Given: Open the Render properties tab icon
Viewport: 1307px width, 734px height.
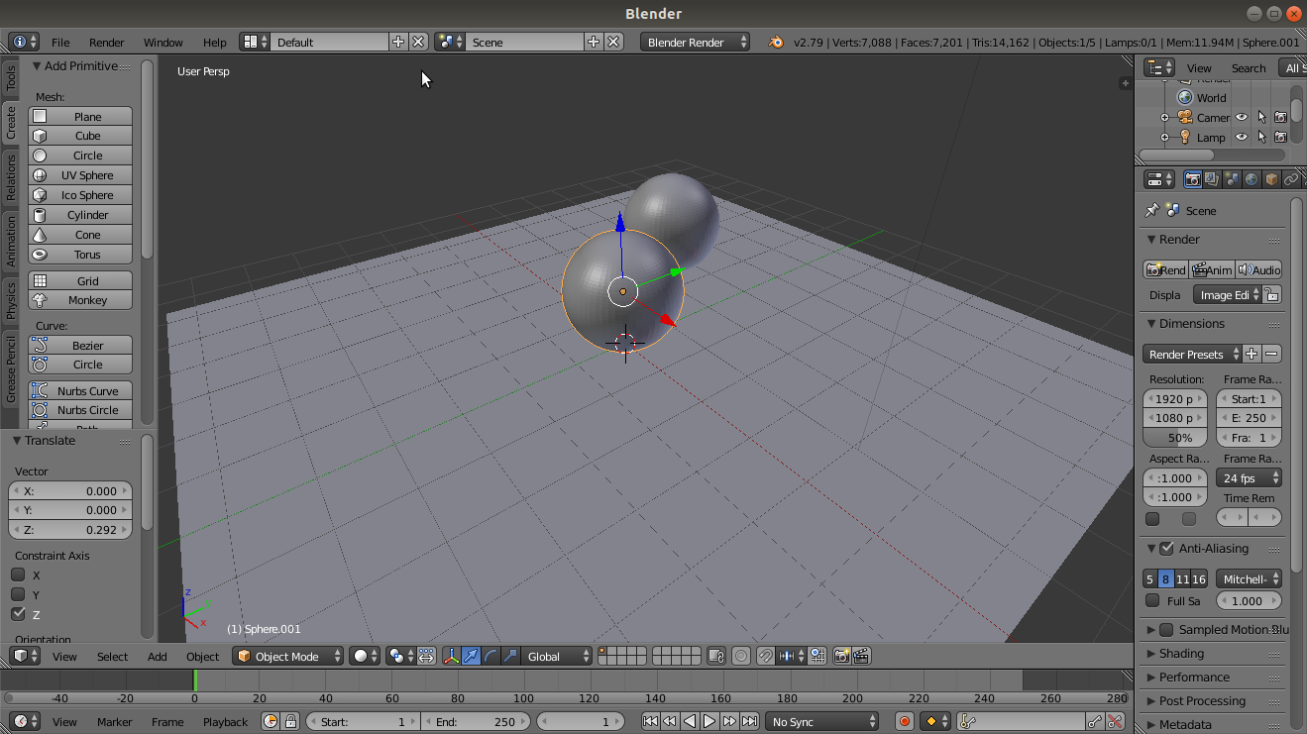Looking at the screenshot, I should click(x=1192, y=179).
